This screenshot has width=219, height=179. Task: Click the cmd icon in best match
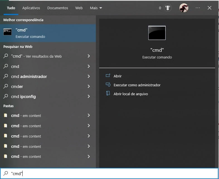coord(8,32)
